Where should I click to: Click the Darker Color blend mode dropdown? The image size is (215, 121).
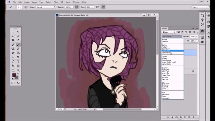(172, 37)
